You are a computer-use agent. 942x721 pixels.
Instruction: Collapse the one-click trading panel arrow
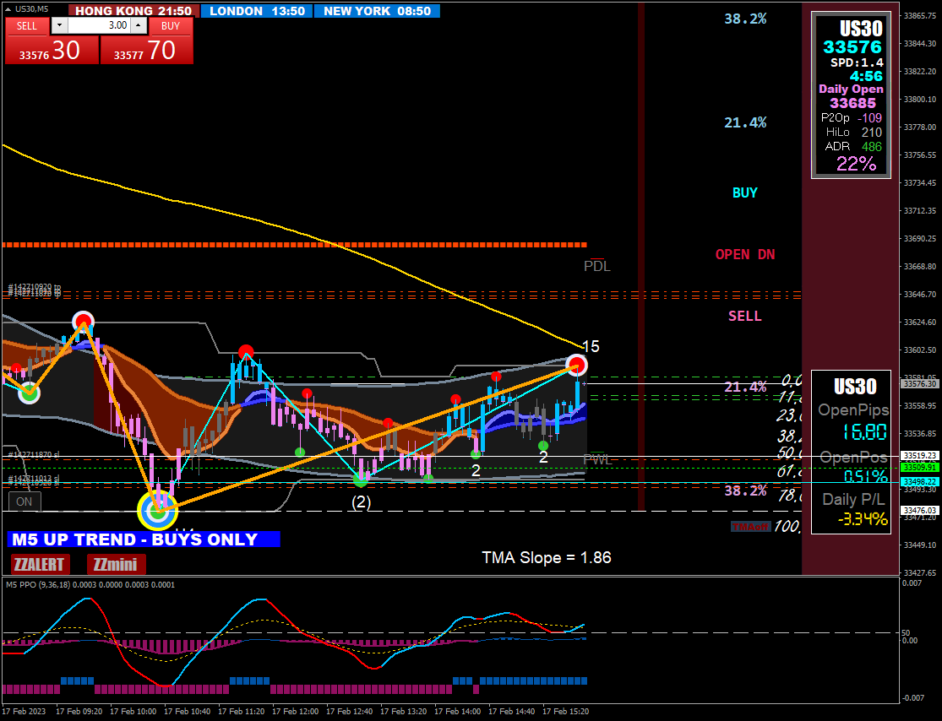[8, 9]
